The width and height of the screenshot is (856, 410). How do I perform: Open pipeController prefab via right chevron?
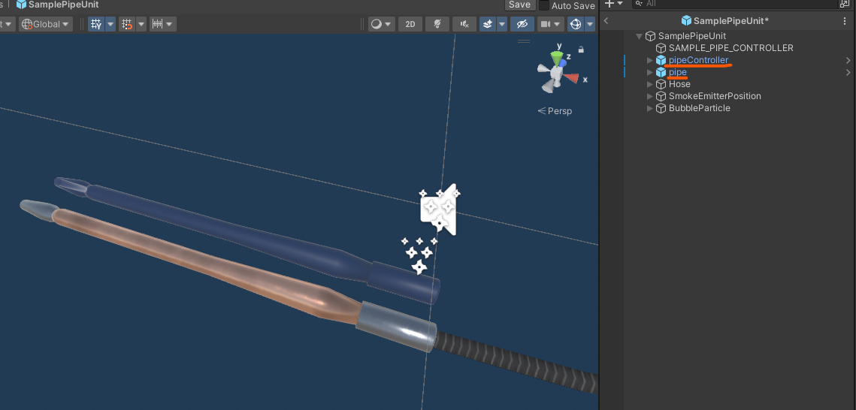848,60
